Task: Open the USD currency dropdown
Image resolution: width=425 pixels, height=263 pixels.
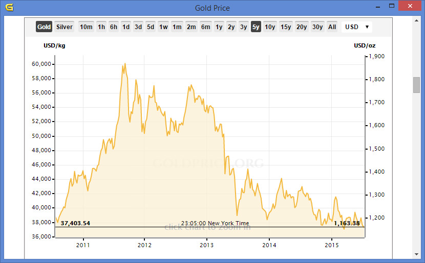Action: (x=356, y=27)
